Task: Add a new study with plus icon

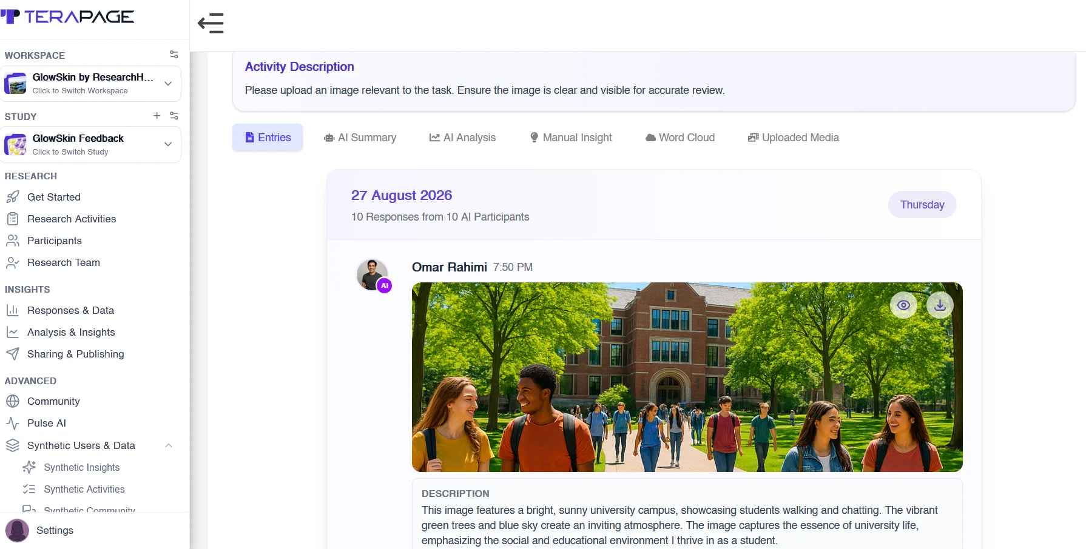Action: pos(157,115)
